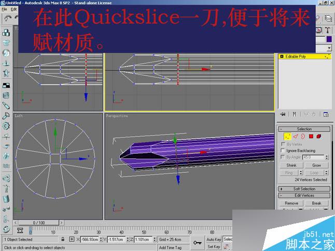The image size is (335, 251).
Task: Expand Editable Poly modifier stack entry
Action: (x=282, y=56)
